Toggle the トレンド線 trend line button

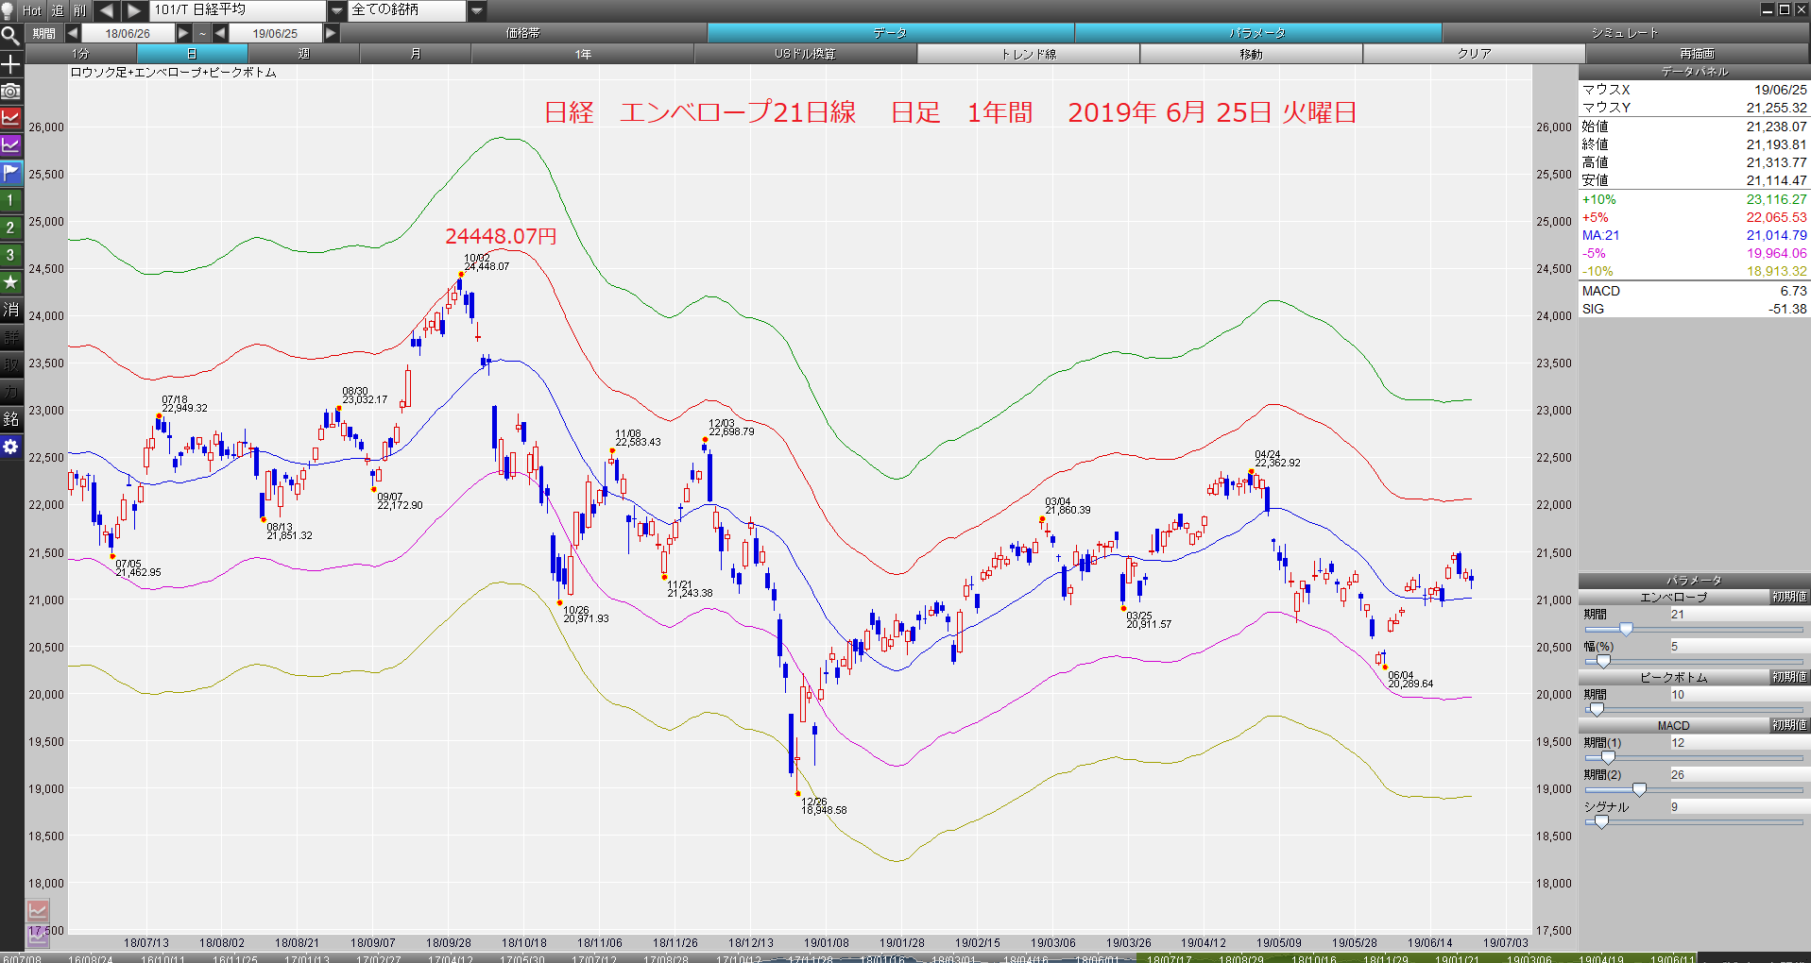(1028, 54)
